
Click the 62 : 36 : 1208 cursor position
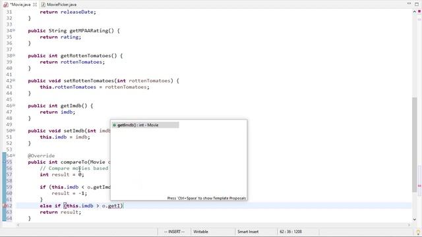[x=291, y=231]
